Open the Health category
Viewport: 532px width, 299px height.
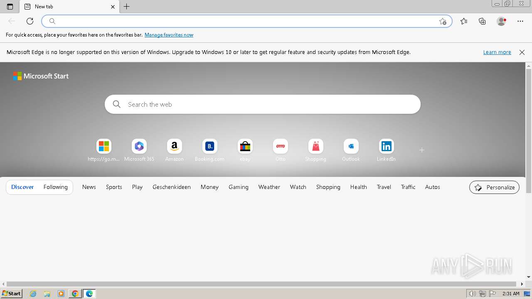358,187
